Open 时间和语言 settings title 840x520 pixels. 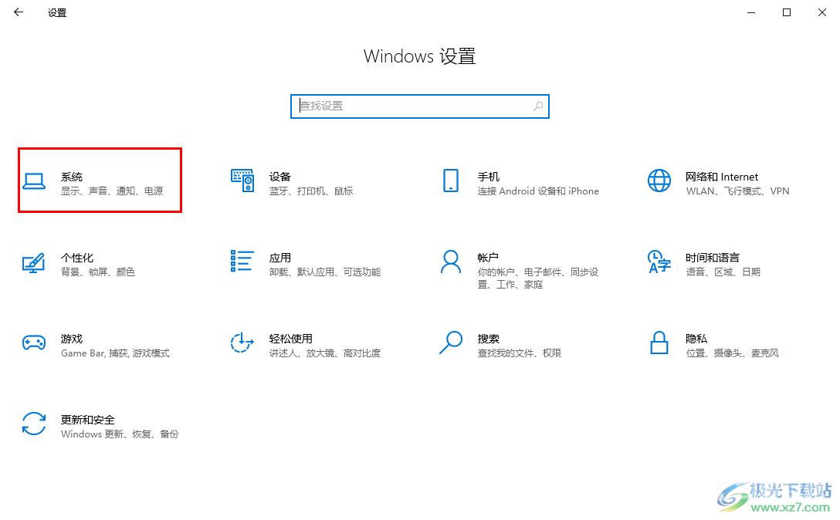[x=713, y=258]
